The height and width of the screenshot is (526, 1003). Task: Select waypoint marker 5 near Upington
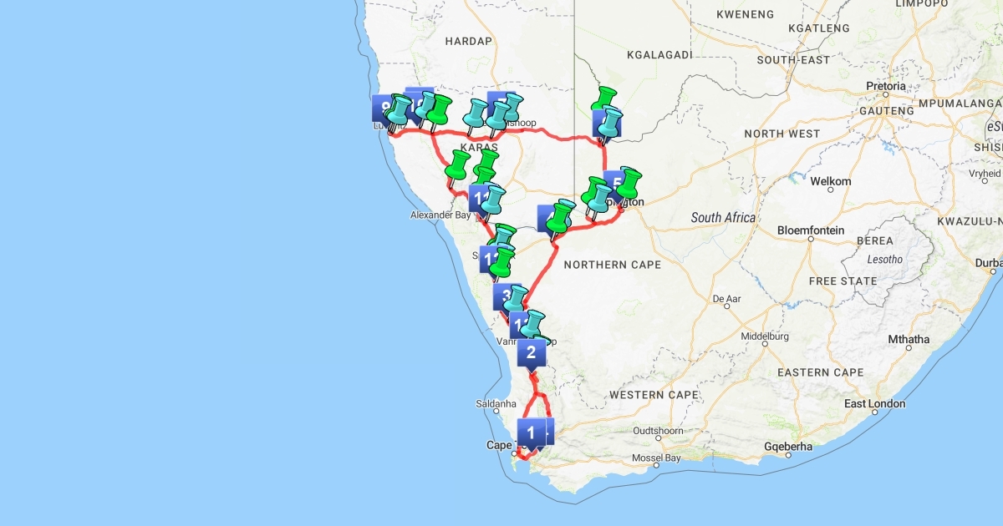(x=614, y=183)
